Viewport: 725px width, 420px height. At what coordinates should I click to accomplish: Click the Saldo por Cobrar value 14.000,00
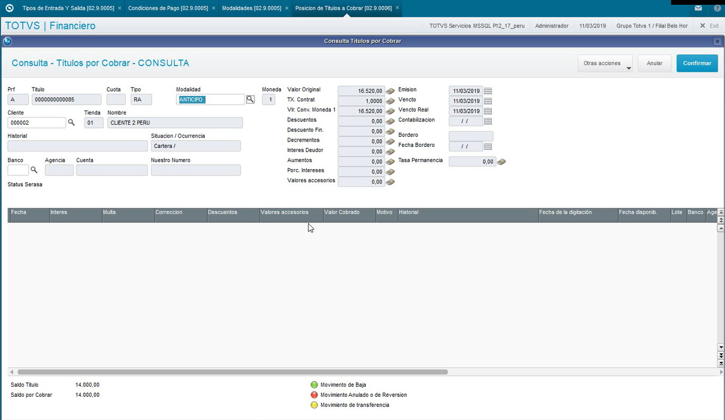87,395
